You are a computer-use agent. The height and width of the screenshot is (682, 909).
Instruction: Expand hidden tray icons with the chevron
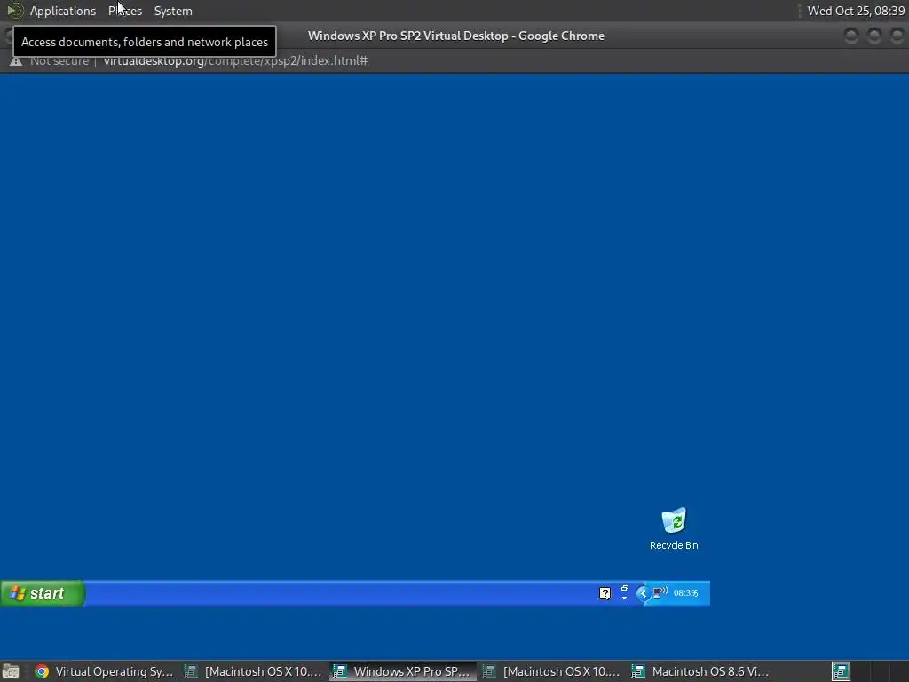pos(643,592)
